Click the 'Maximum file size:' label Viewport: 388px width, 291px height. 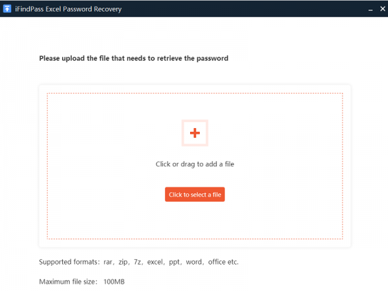click(68, 281)
